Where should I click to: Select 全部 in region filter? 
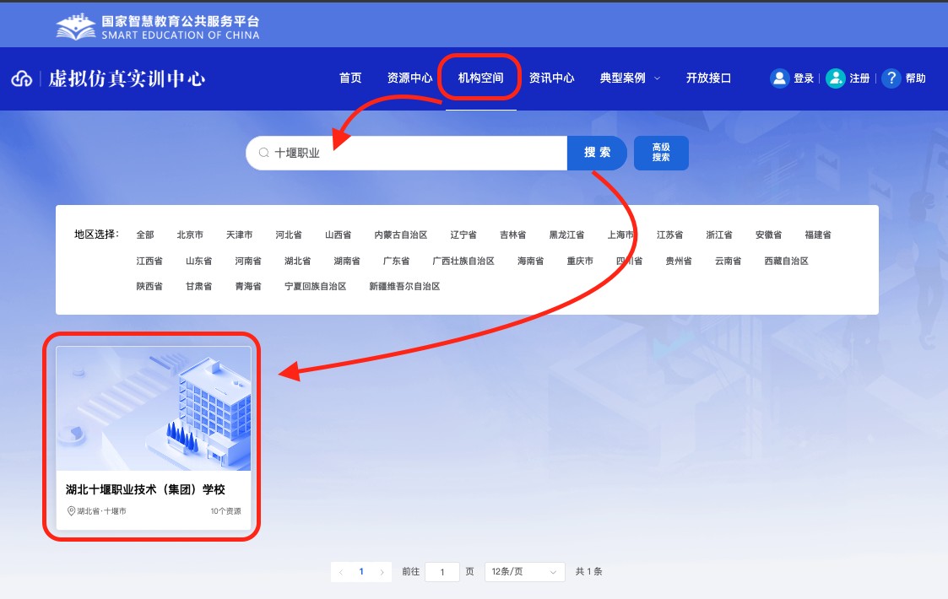[x=145, y=235]
